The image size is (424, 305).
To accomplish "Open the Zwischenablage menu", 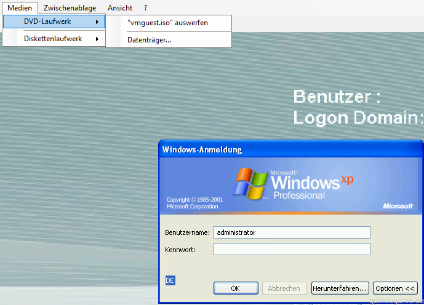I will [70, 8].
